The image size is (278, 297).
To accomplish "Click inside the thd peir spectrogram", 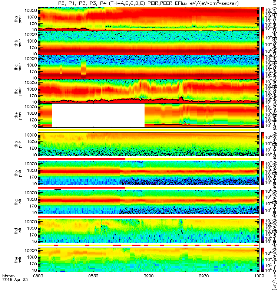I will click(x=149, y=231).
